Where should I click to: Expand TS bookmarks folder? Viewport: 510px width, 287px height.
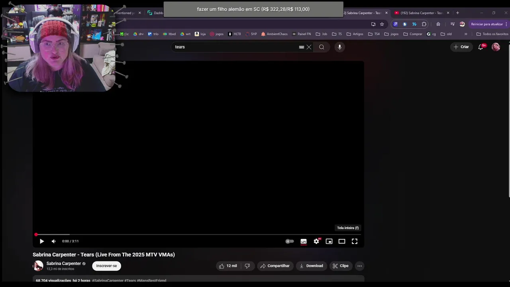tap(337, 34)
